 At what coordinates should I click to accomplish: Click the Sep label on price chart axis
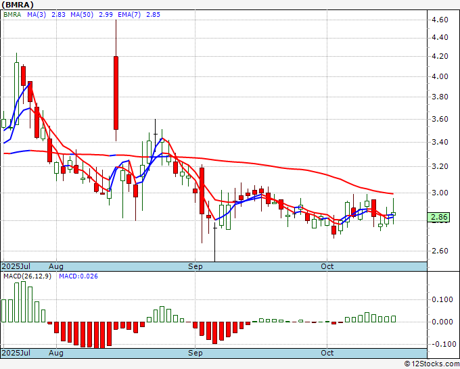click(x=195, y=266)
